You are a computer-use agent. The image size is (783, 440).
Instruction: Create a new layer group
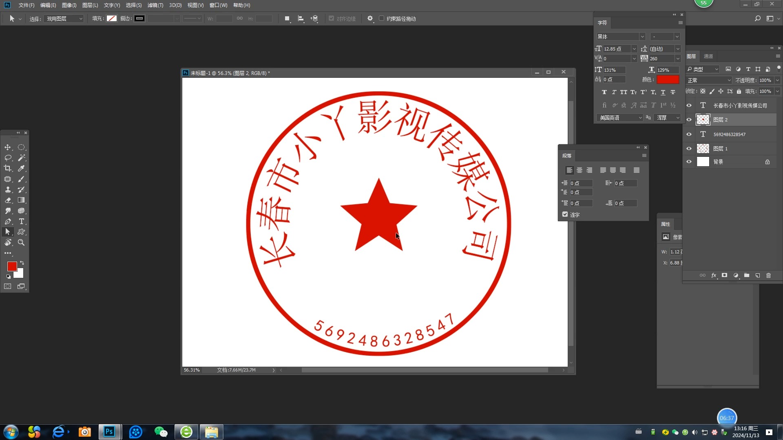point(747,275)
